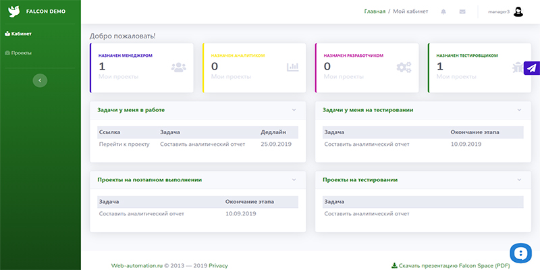Click the users icon in manager card

tap(178, 67)
